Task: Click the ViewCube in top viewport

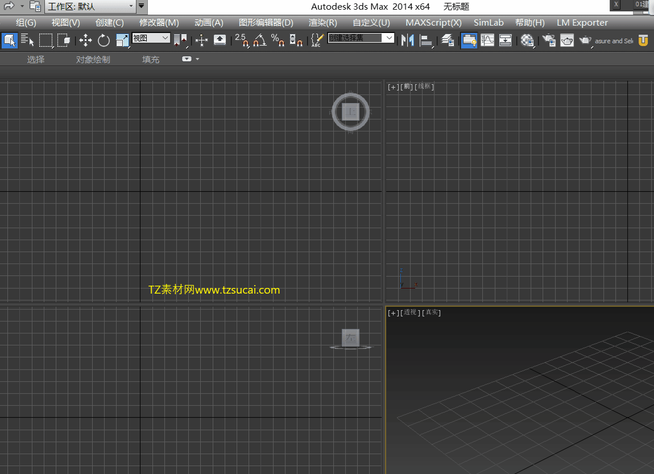Action: coord(351,112)
